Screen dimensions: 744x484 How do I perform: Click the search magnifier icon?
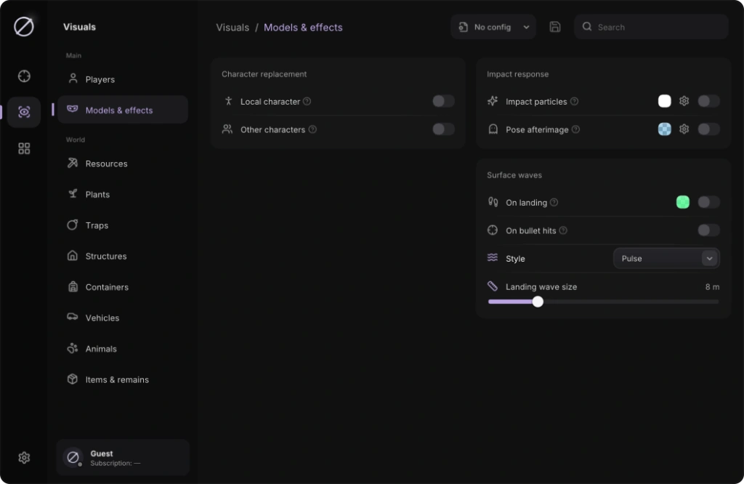pos(587,27)
